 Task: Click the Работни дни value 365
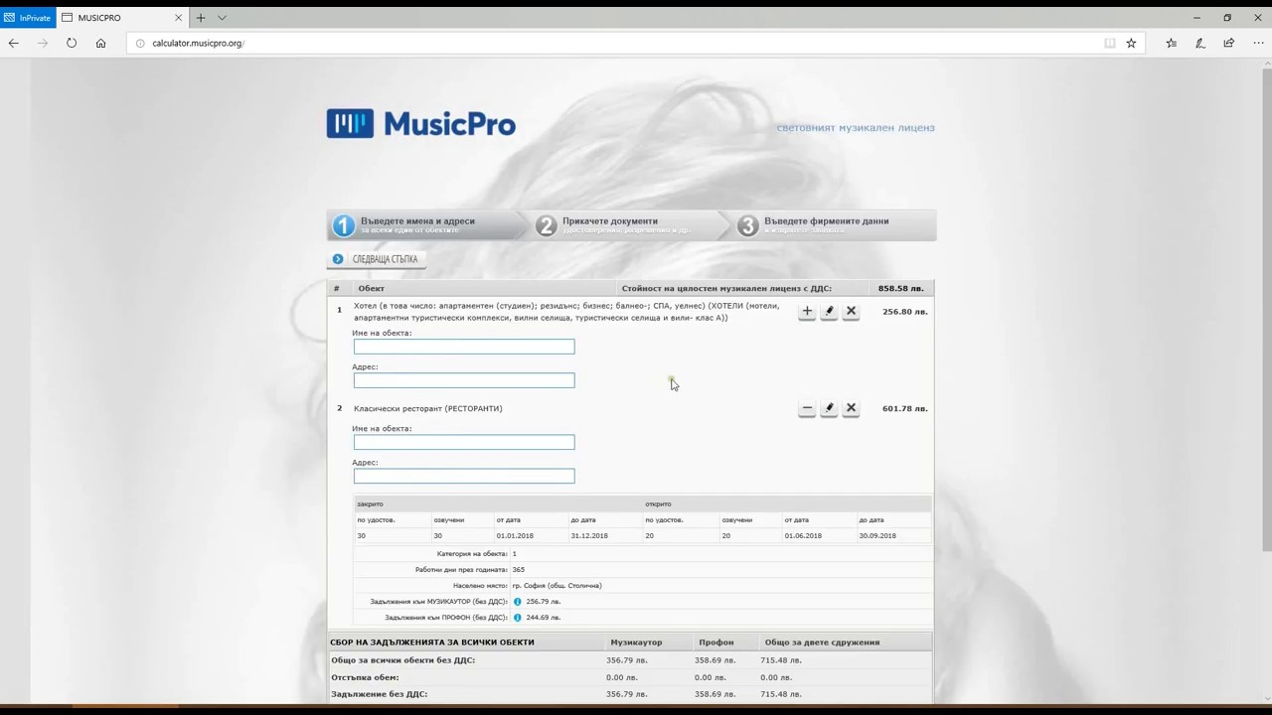pyautogui.click(x=518, y=570)
